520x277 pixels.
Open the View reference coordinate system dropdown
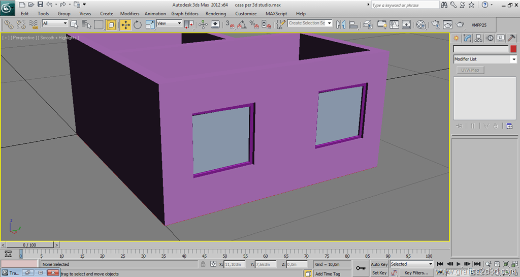tap(169, 23)
